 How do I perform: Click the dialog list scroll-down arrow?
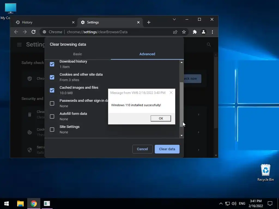pos(181,136)
